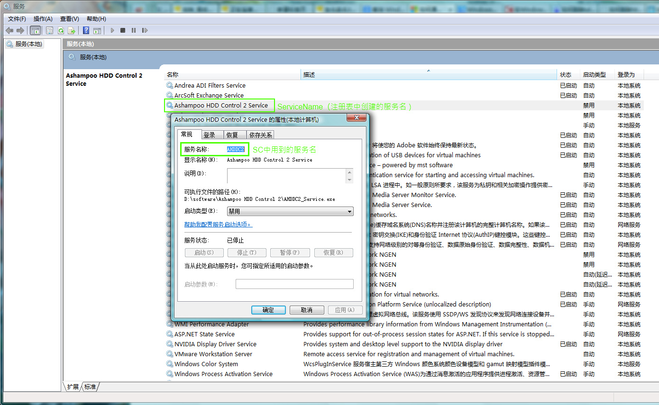Click gear icon of Andrea ADI Filters Service
This screenshot has width=659, height=405.
(170, 85)
